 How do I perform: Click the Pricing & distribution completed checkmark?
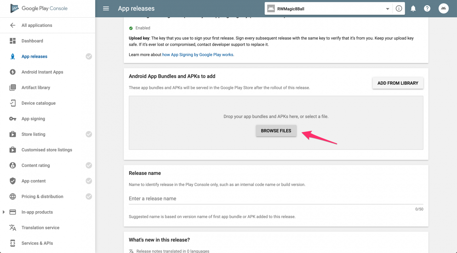click(x=89, y=196)
